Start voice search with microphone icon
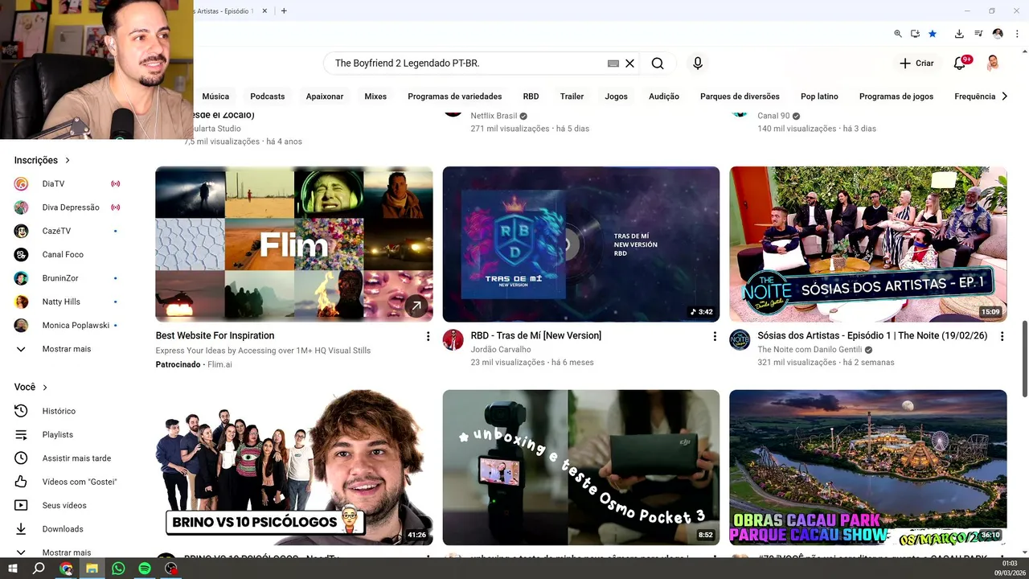 [698, 64]
